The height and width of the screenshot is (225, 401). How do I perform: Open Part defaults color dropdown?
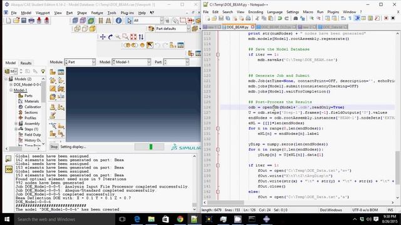[173, 29]
